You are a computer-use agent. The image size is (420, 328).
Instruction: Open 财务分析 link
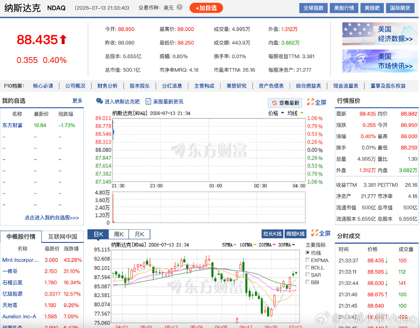[x=108, y=86]
